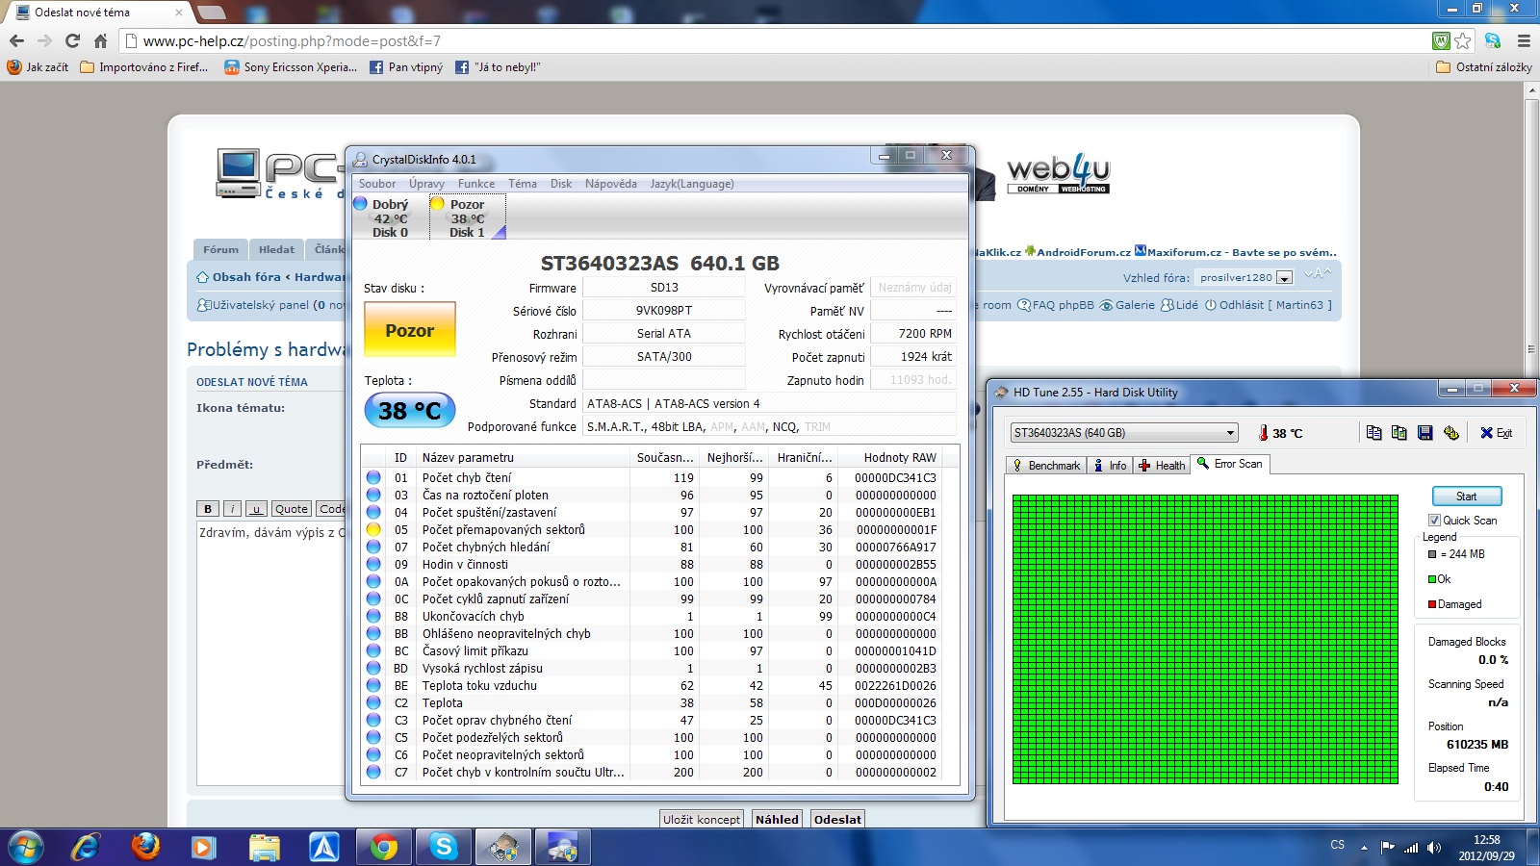Bookmark page with star icon
This screenshot has height=866, width=1540.
(x=1463, y=40)
